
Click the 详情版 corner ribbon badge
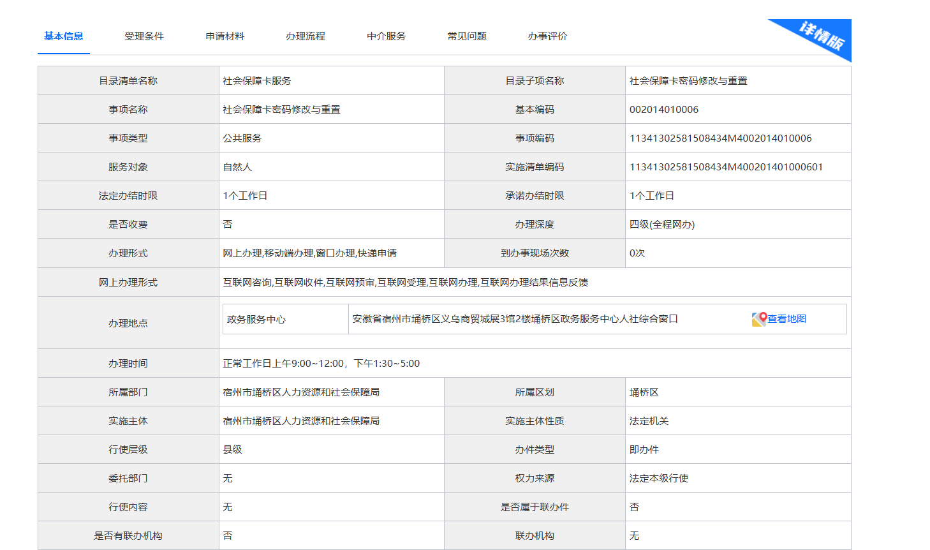coord(822,36)
